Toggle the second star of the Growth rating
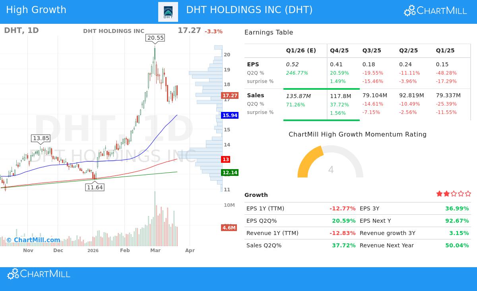The image size is (477, 291). [x=446, y=193]
